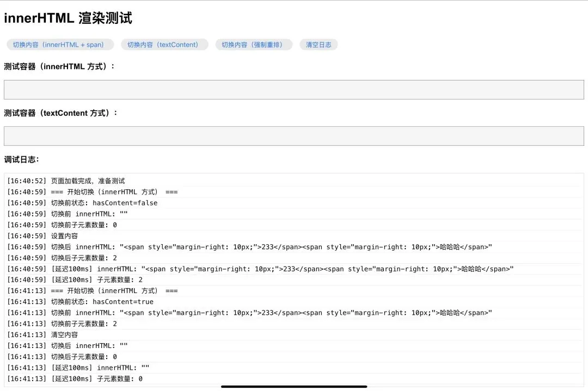Click the textContent 方式 test container box
Screen dimensions: 588x391
pos(294,136)
